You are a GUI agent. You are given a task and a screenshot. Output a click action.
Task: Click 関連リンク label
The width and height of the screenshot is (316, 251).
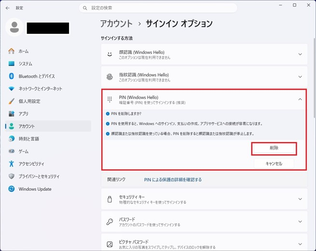pyautogui.click(x=116, y=180)
